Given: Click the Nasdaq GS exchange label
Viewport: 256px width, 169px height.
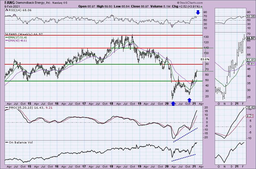Looking at the screenshot, I should (x=60, y=3).
